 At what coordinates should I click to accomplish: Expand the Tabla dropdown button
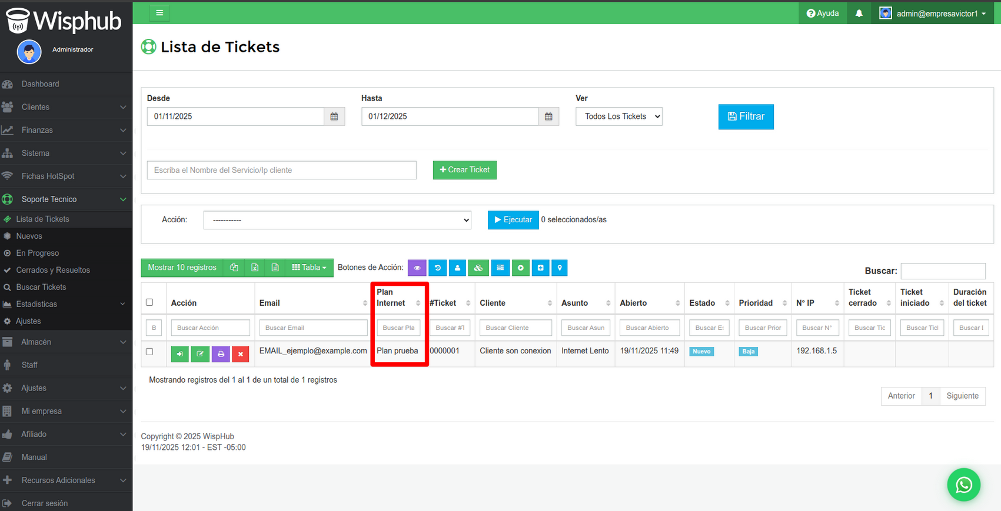click(309, 268)
